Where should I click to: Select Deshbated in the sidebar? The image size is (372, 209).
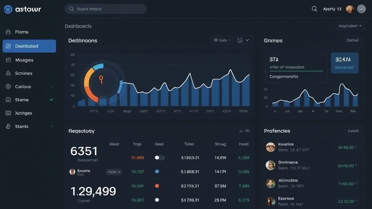[x=29, y=46]
